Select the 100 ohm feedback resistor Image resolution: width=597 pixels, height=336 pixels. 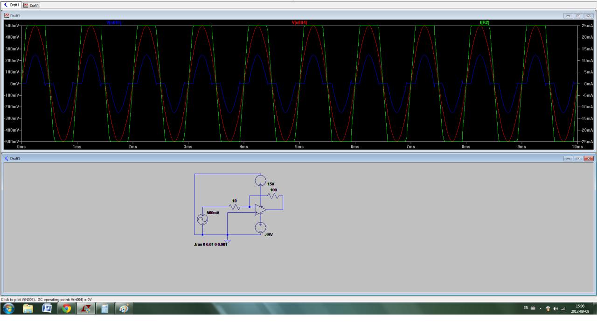(x=273, y=196)
